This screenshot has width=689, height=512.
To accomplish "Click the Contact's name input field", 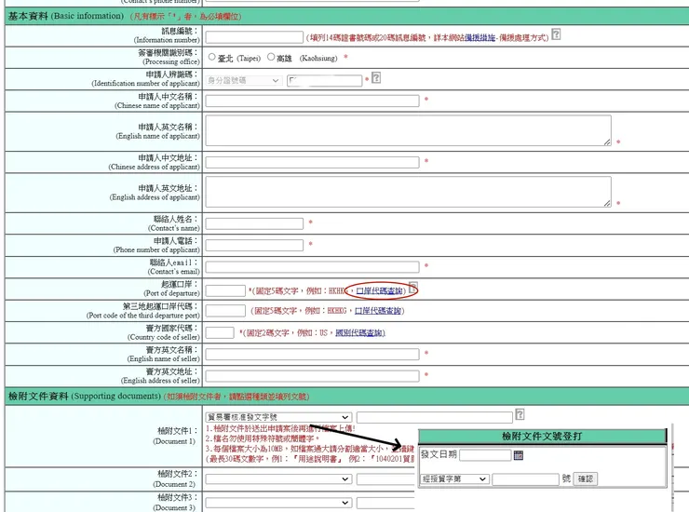I will (x=254, y=223).
